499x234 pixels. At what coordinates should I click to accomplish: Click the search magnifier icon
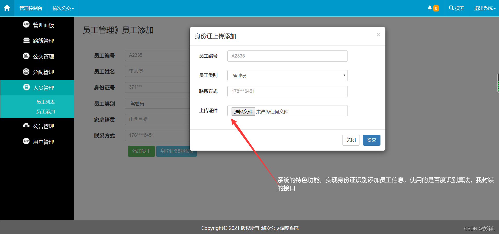[x=451, y=8]
